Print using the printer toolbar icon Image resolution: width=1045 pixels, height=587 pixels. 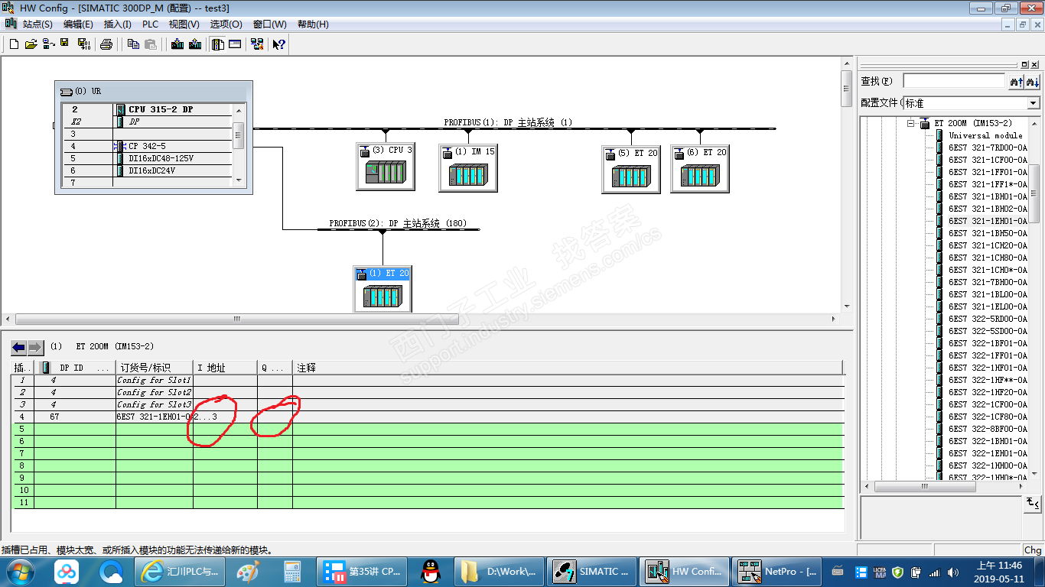106,44
